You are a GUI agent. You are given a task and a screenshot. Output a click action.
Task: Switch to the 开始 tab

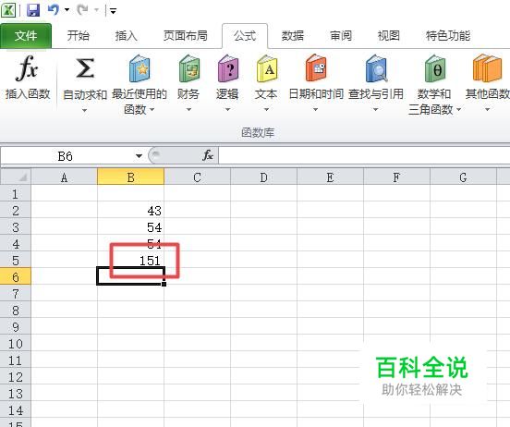point(78,36)
